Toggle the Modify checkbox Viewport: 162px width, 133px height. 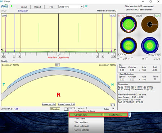click(x=14, y=61)
